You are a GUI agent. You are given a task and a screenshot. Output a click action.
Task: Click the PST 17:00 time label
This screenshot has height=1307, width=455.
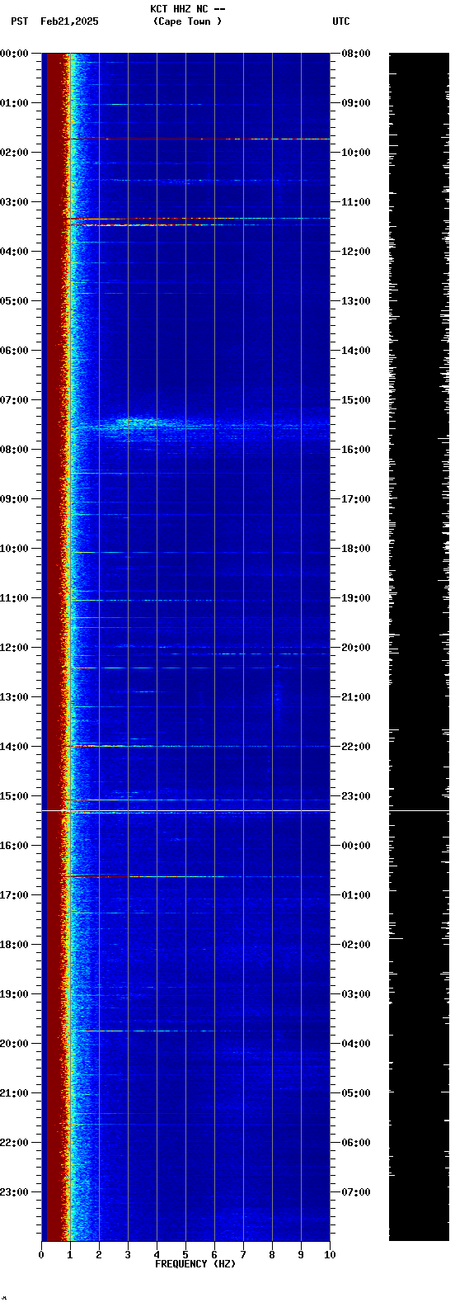tap(14, 895)
